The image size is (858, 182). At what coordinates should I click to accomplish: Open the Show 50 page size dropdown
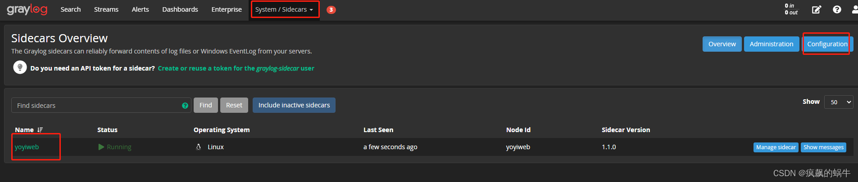pos(839,102)
